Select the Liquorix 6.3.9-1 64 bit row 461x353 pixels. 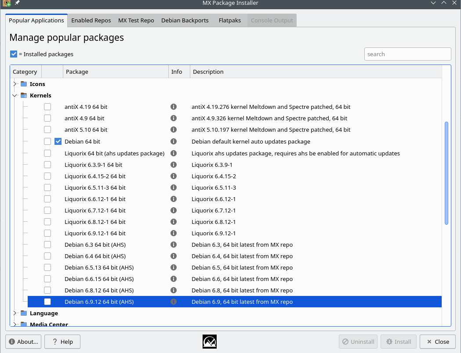tap(235, 165)
